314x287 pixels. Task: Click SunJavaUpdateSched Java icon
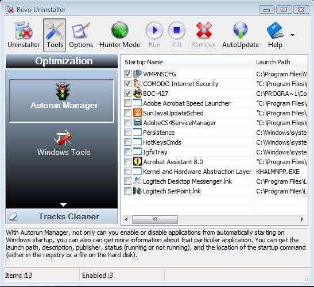tap(137, 113)
